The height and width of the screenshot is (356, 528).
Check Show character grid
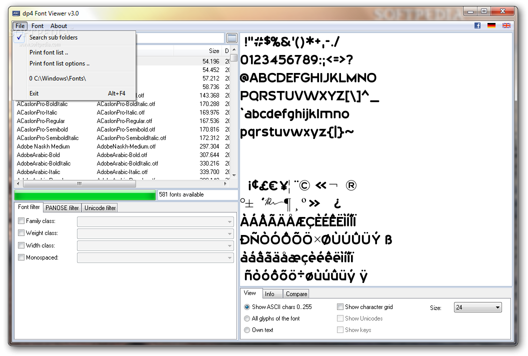(x=340, y=307)
